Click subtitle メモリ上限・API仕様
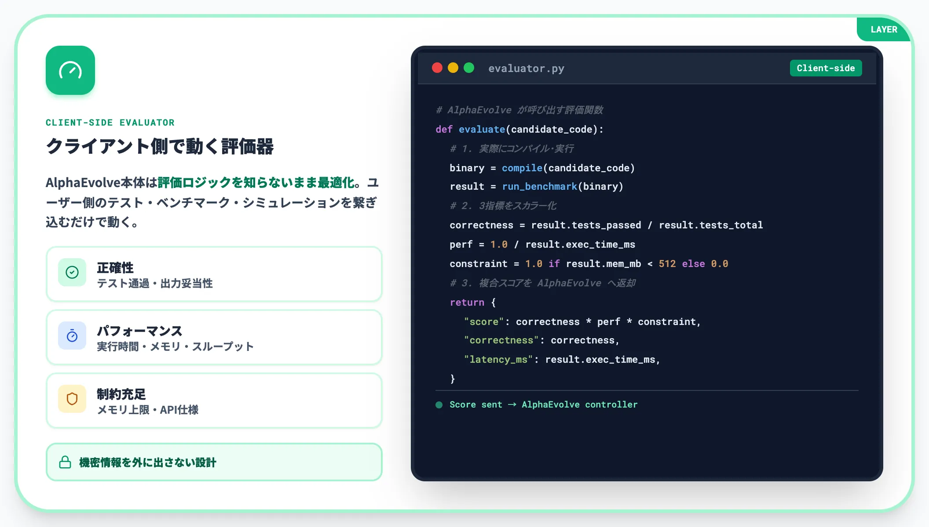The width and height of the screenshot is (929, 527). click(x=148, y=410)
